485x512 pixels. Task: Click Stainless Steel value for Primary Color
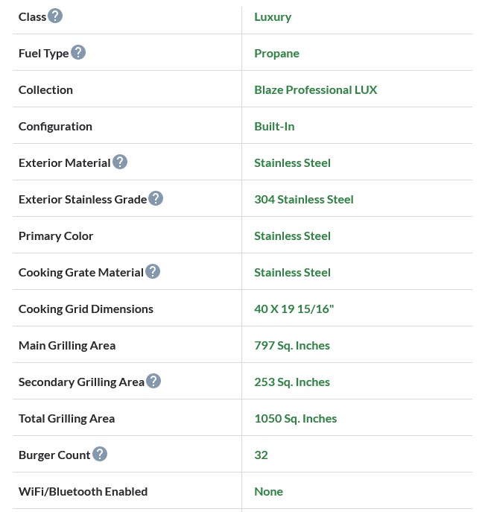(x=292, y=236)
